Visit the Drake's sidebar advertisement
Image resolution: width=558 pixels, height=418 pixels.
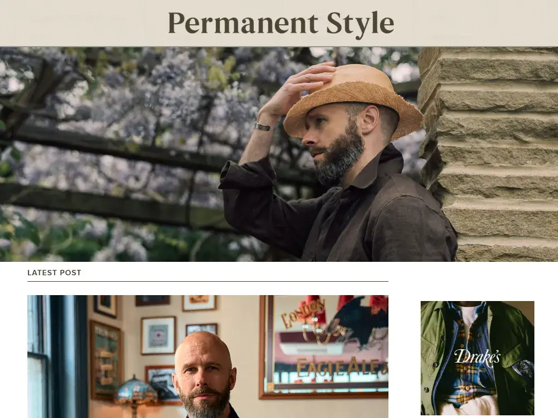[477, 358]
